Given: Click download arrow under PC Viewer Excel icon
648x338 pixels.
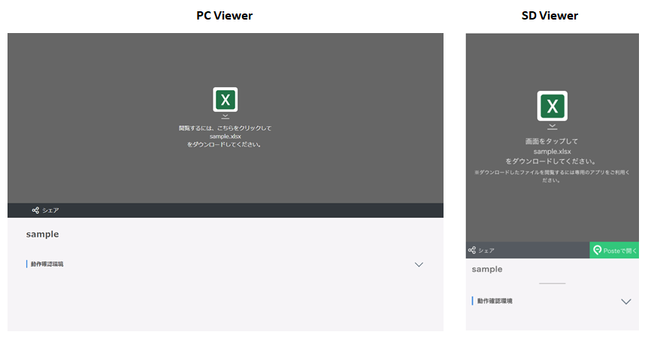Looking at the screenshot, I should click(x=226, y=116).
